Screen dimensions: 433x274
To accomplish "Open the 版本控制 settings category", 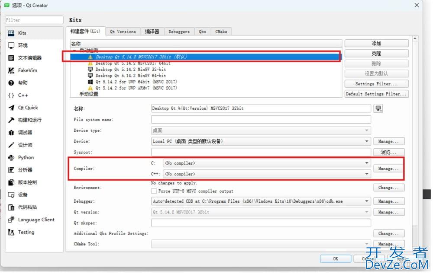I will 34,182.
